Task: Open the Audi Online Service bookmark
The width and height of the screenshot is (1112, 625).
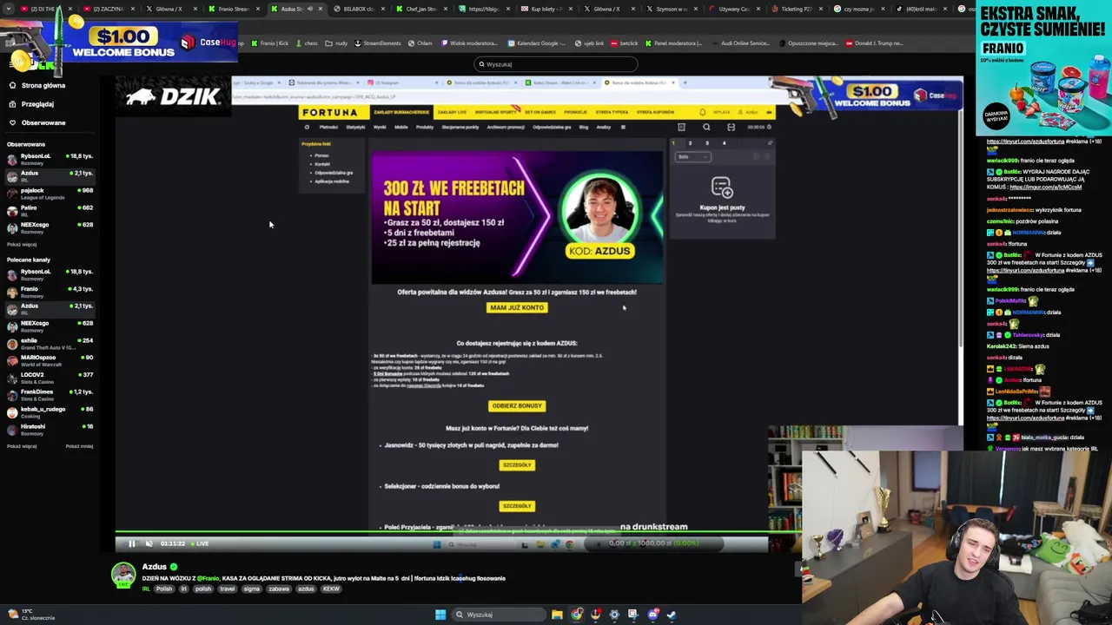Action: tap(743, 43)
